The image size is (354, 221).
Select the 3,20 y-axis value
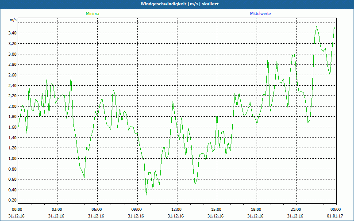(x=12, y=43)
